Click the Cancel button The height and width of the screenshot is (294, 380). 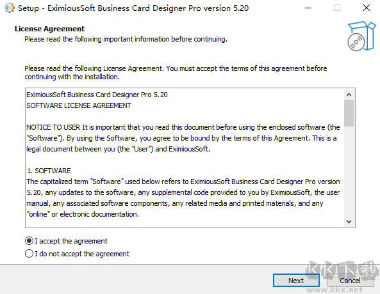[350, 281]
